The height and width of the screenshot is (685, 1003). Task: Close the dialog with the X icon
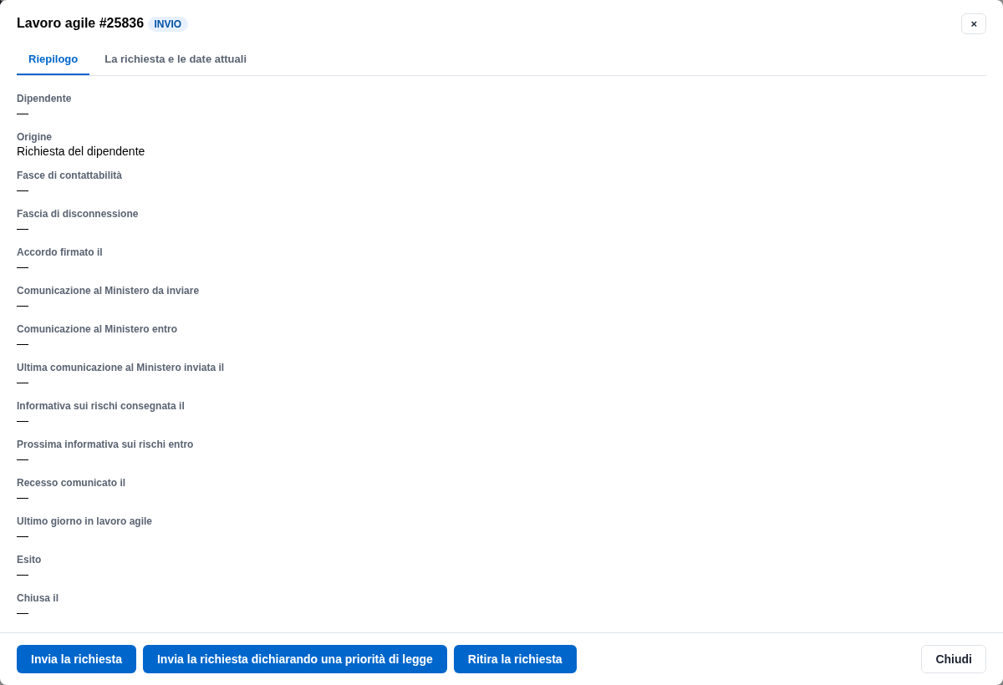pyautogui.click(x=974, y=23)
